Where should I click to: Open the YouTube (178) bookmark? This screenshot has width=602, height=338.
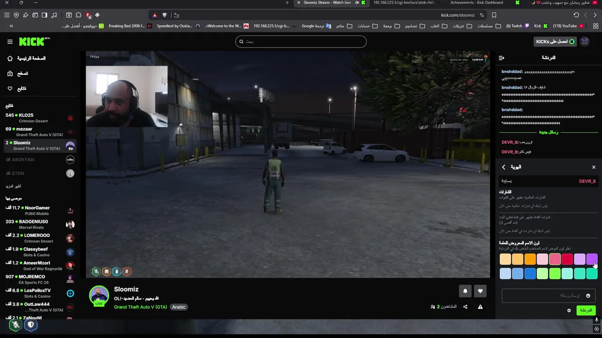click(568, 26)
